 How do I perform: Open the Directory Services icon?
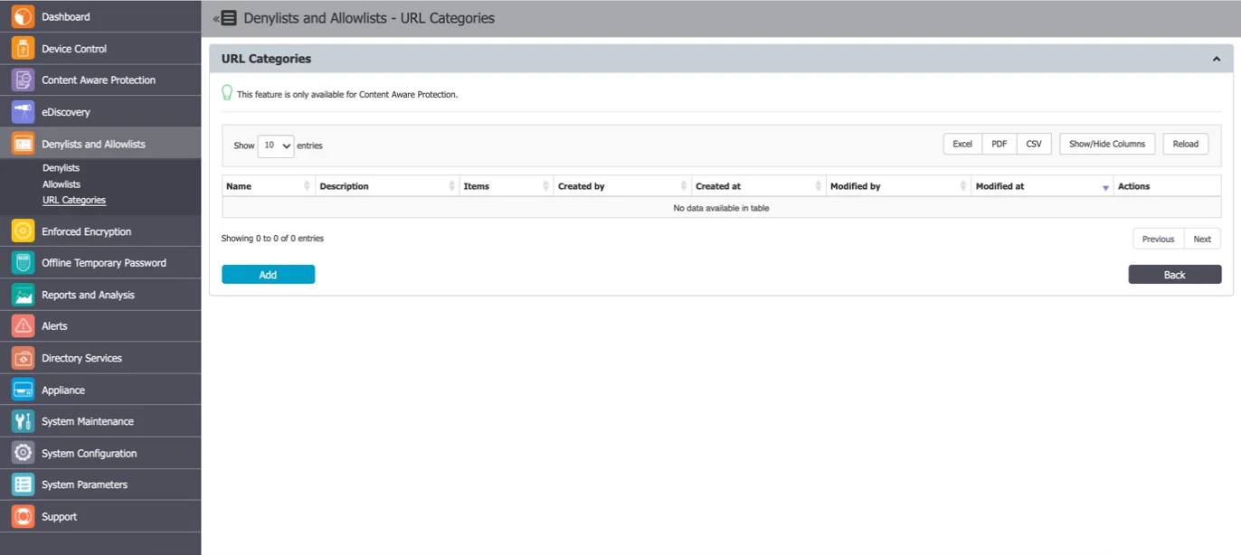pos(24,358)
